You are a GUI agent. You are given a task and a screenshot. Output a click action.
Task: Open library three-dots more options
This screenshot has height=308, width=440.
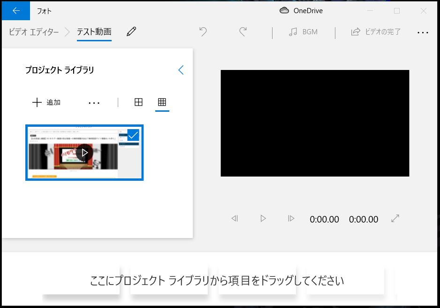tap(94, 103)
